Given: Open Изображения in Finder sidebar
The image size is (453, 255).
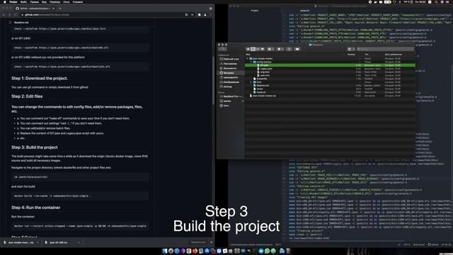Looking at the screenshot, I should (231, 82).
